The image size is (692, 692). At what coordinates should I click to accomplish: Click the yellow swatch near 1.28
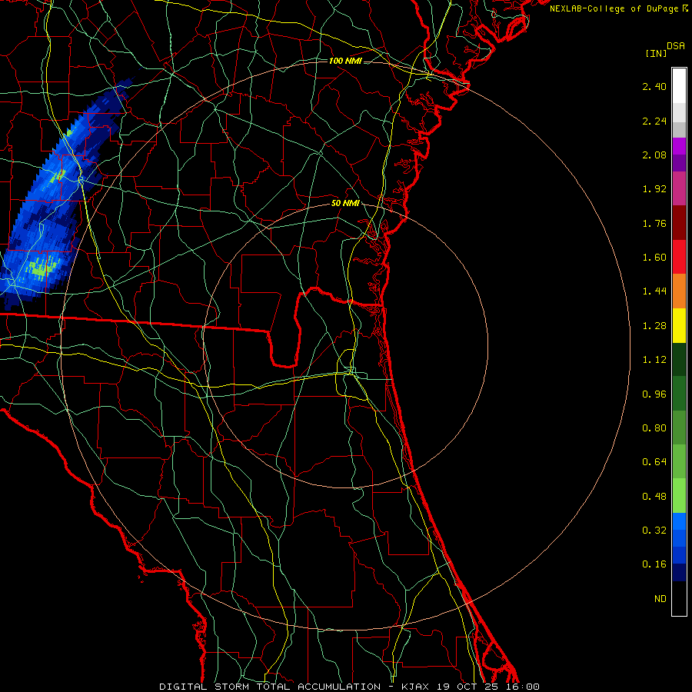coord(679,325)
